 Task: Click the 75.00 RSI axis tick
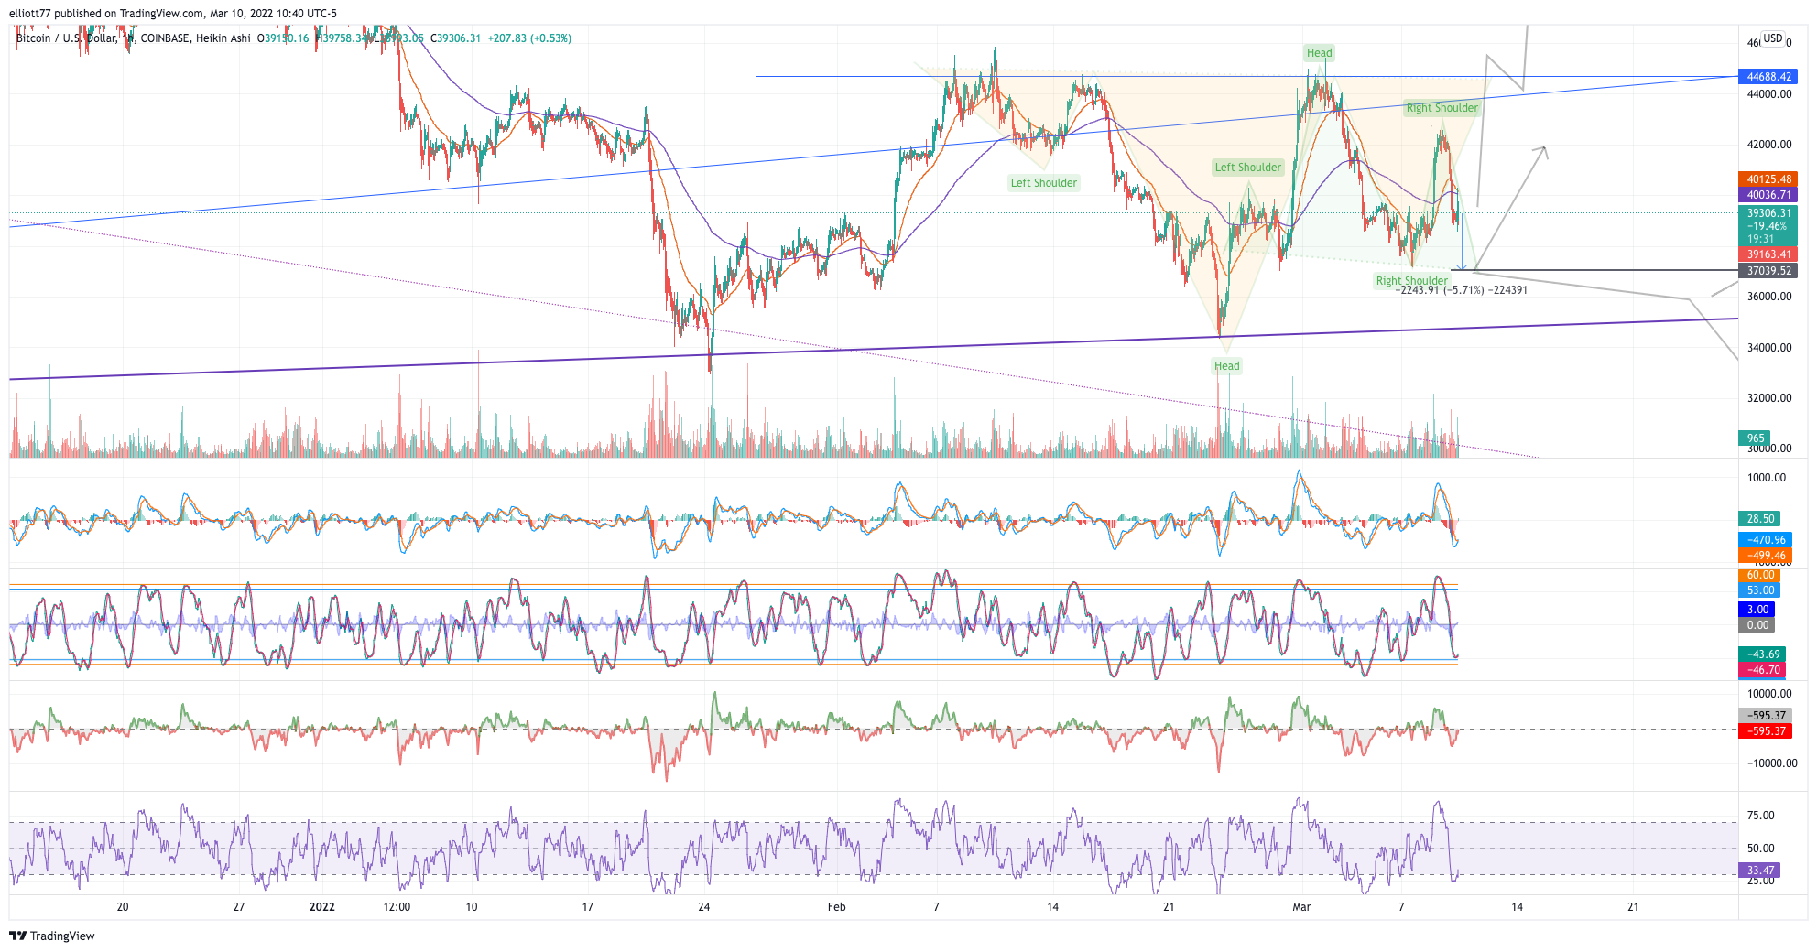click(x=1760, y=816)
